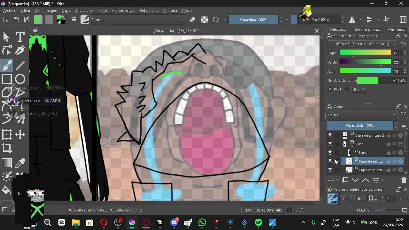Viewport: 409px width, 230px height.
Task: Add a new paint layer
Action: coord(331,180)
